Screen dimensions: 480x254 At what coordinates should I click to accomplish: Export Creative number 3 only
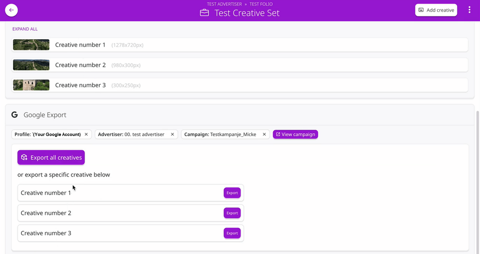232,233
